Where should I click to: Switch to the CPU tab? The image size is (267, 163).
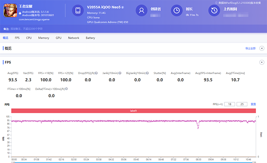pyautogui.click(x=29, y=38)
